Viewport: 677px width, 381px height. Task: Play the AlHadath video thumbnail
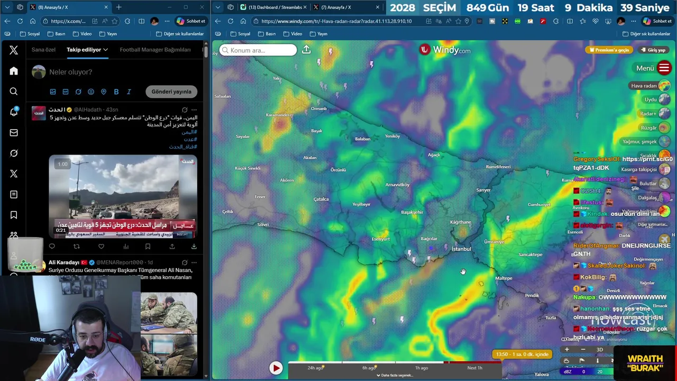123,196
